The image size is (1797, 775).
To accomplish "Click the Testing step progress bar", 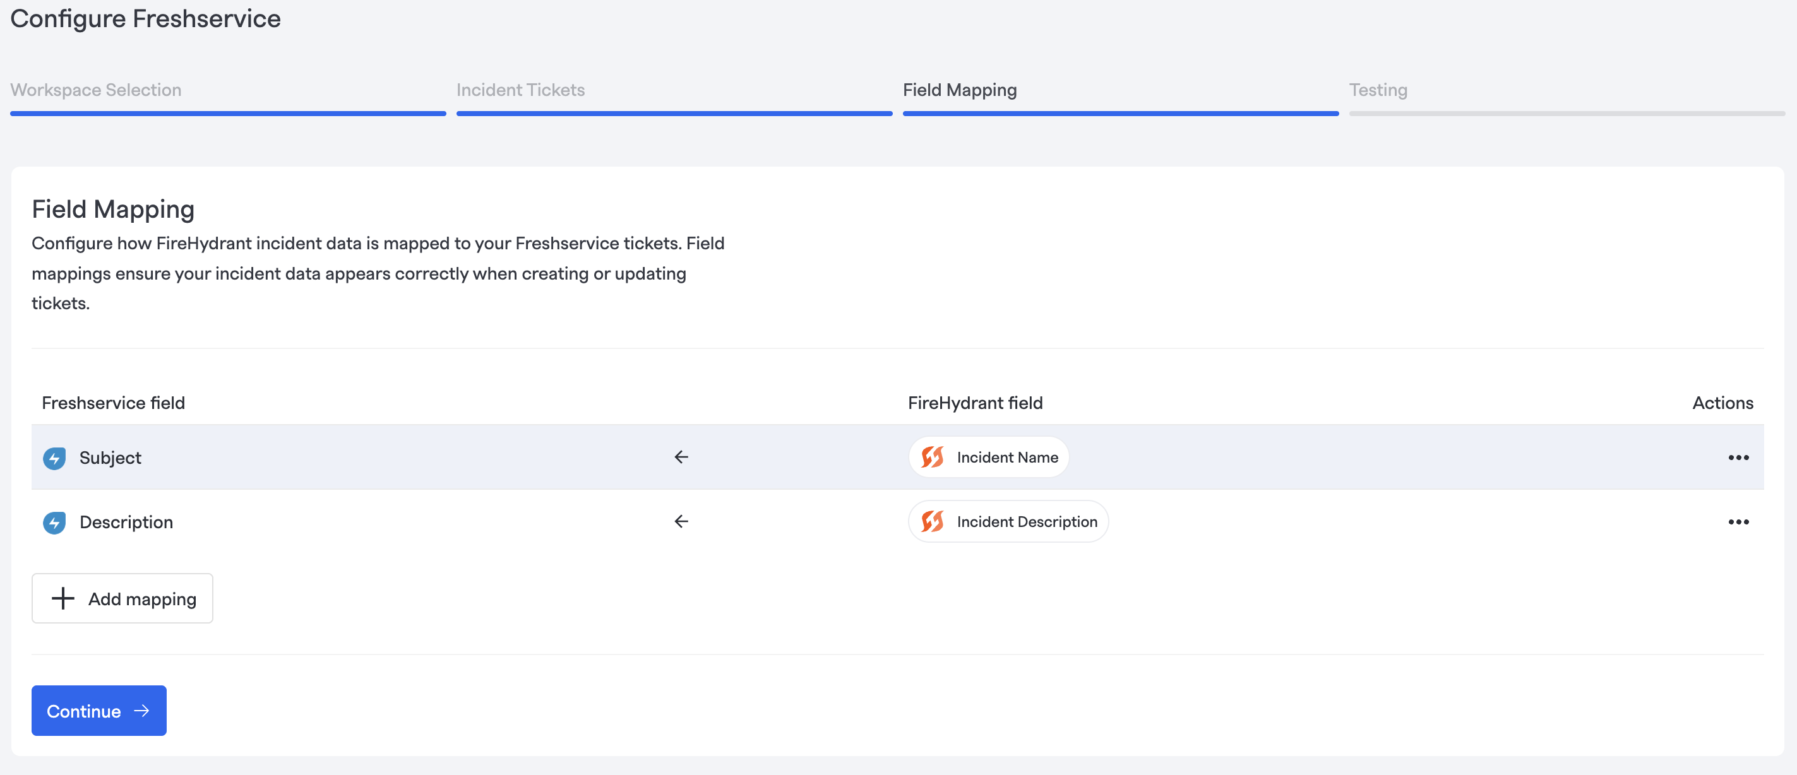I will coord(1566,114).
